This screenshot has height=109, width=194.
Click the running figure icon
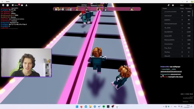point(169,5)
